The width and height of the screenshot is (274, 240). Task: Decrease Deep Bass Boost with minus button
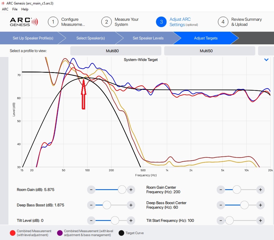91,205
